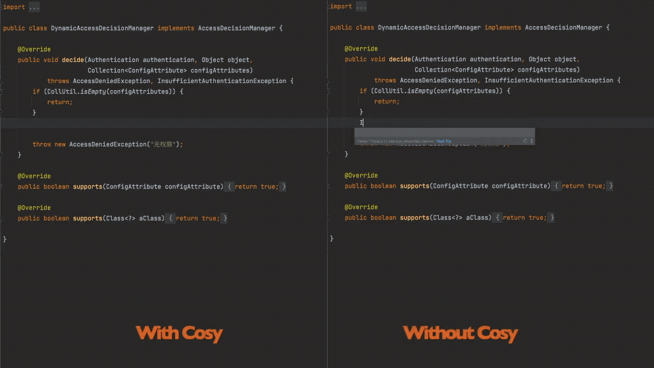Click 'Authentication authentication' parameter in left editor

[141, 60]
